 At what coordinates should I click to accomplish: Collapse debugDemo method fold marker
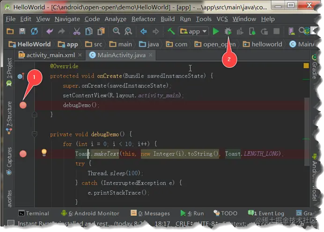point(35,134)
